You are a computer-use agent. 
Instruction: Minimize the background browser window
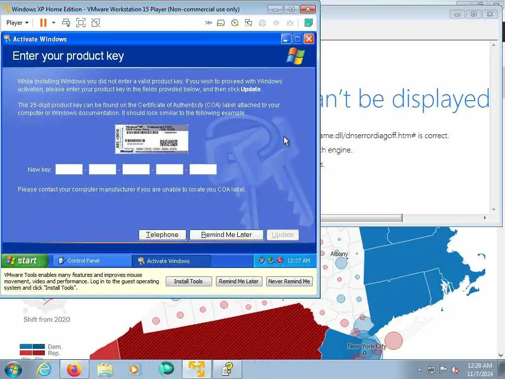point(457,14)
